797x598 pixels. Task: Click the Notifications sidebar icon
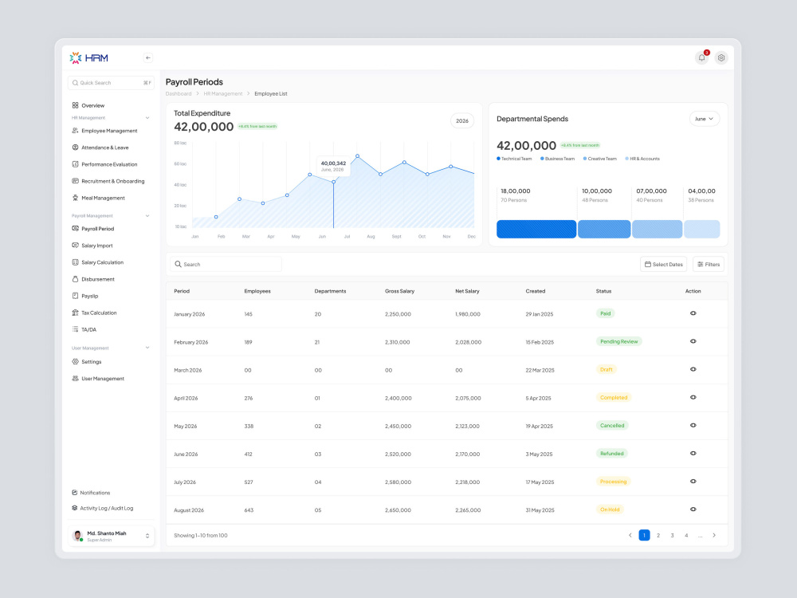75,493
